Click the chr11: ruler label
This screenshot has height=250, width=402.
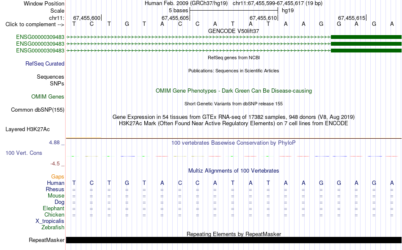coord(56,18)
